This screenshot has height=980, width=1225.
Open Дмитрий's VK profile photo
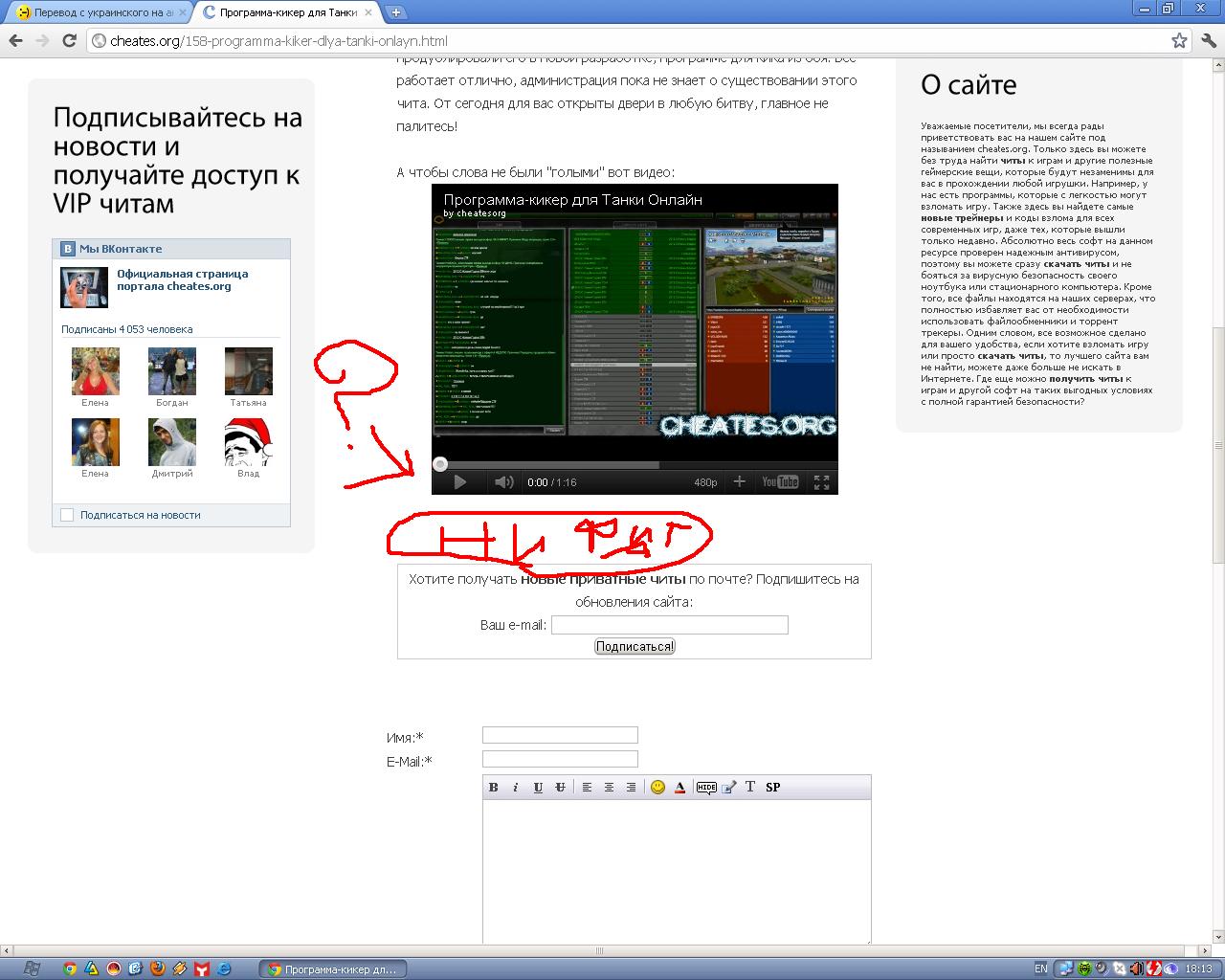click(x=172, y=442)
